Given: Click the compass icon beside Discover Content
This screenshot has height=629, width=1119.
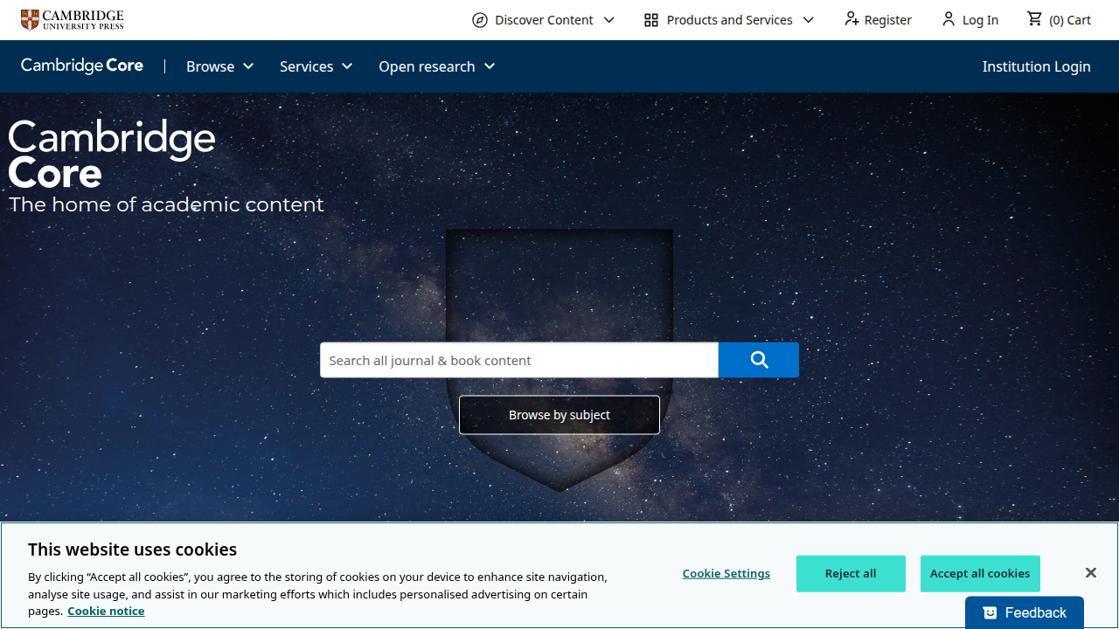Looking at the screenshot, I should coord(480,20).
